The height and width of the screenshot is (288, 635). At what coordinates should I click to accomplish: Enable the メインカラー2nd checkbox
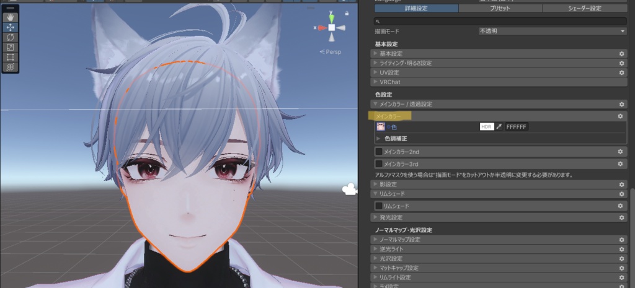[x=379, y=152]
